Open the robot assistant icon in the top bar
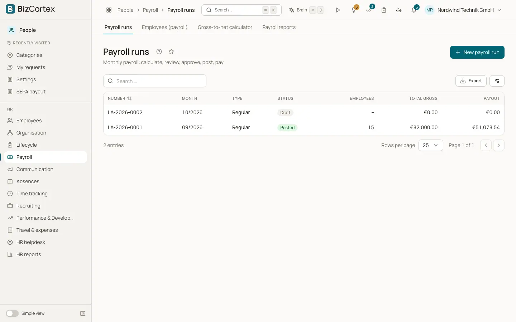 [x=399, y=10]
